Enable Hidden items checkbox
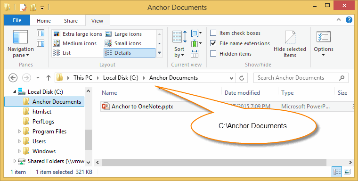 point(213,54)
